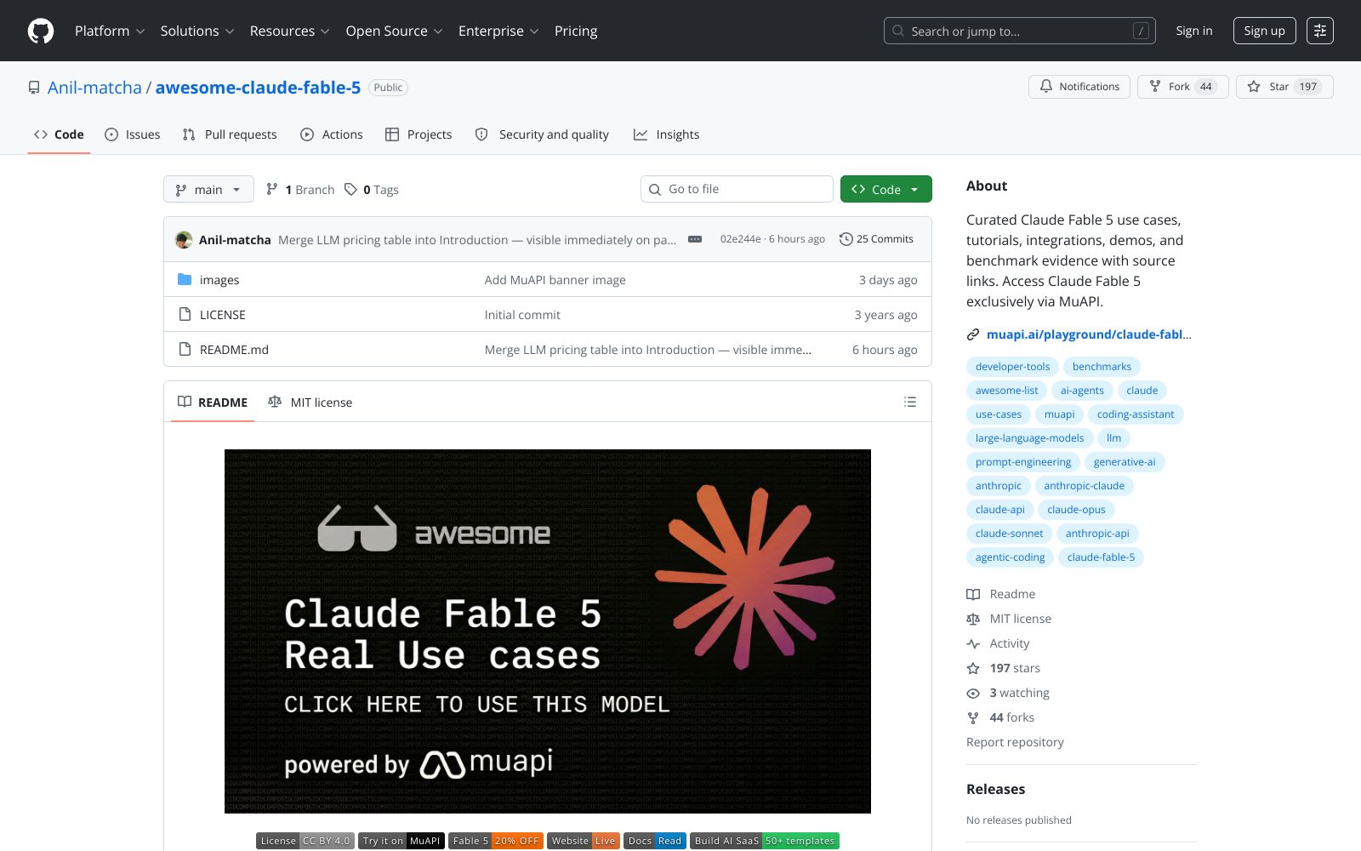The height and width of the screenshot is (851, 1361).
Task: View Anil-matcha avatar in commit bar
Action: point(184,240)
